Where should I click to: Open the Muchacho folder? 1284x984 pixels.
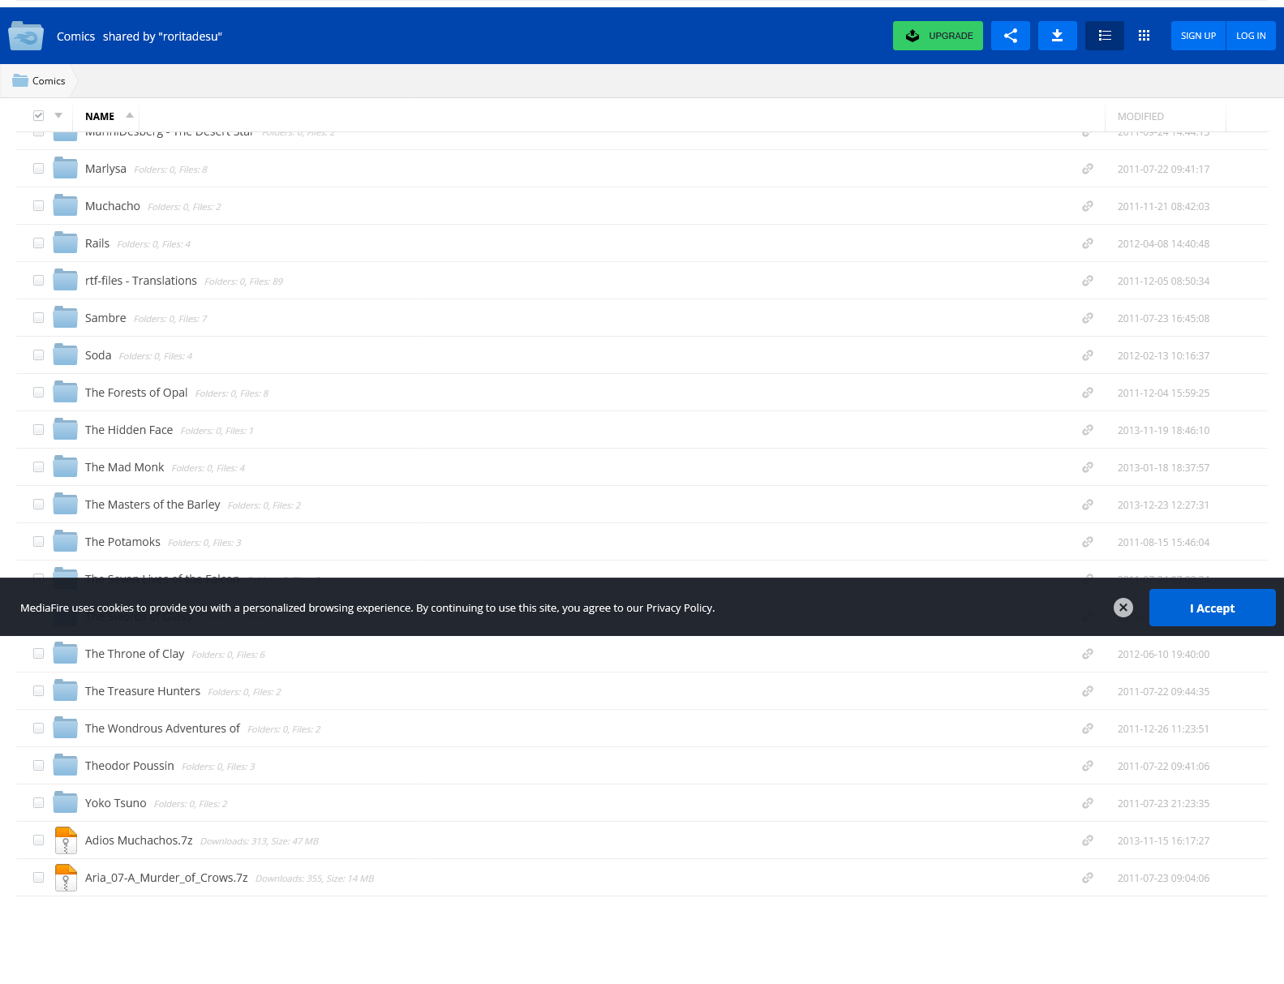[113, 206]
